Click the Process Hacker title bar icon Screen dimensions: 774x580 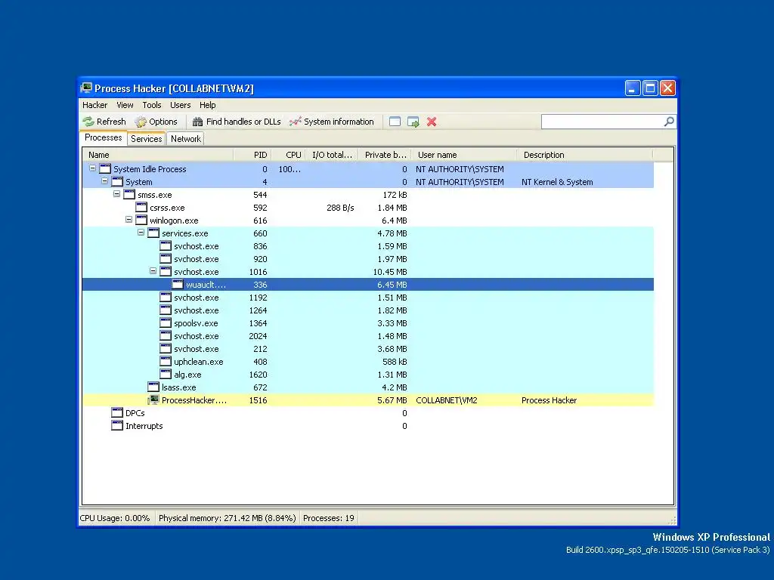[x=86, y=88]
